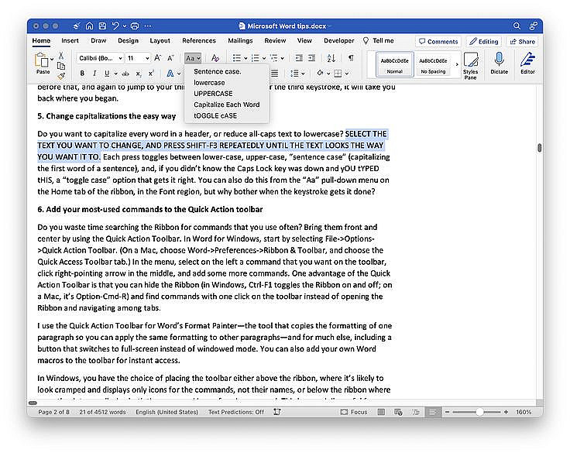
Task: Sort text A to Z
Action: (331, 58)
